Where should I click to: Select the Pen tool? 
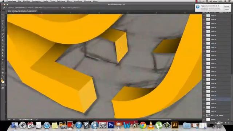pos(3,60)
